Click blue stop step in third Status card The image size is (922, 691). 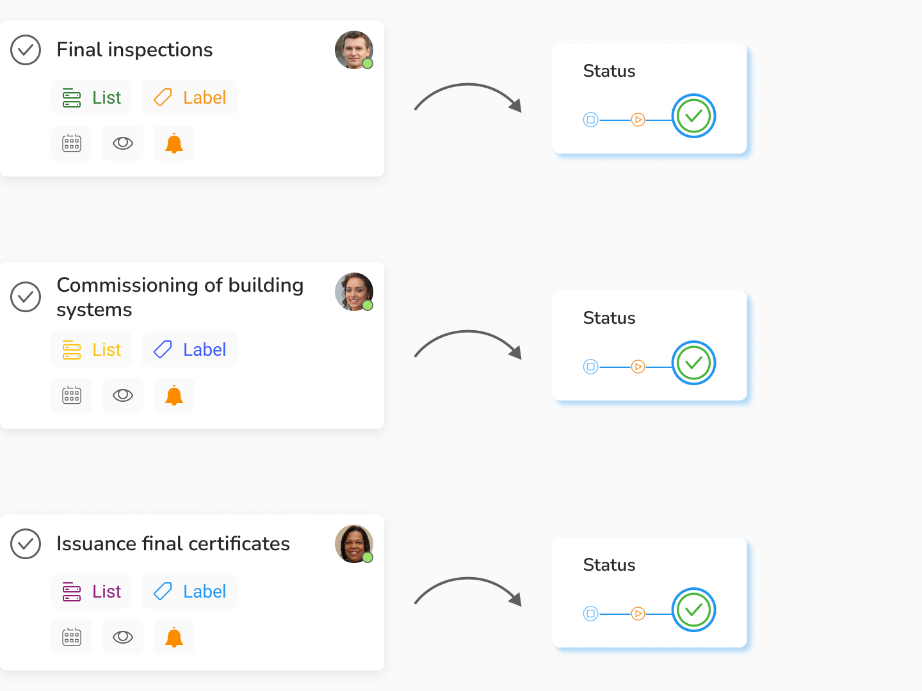pyautogui.click(x=590, y=614)
